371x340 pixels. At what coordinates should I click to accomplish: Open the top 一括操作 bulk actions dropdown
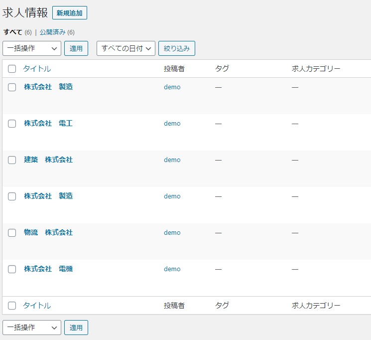click(32, 48)
